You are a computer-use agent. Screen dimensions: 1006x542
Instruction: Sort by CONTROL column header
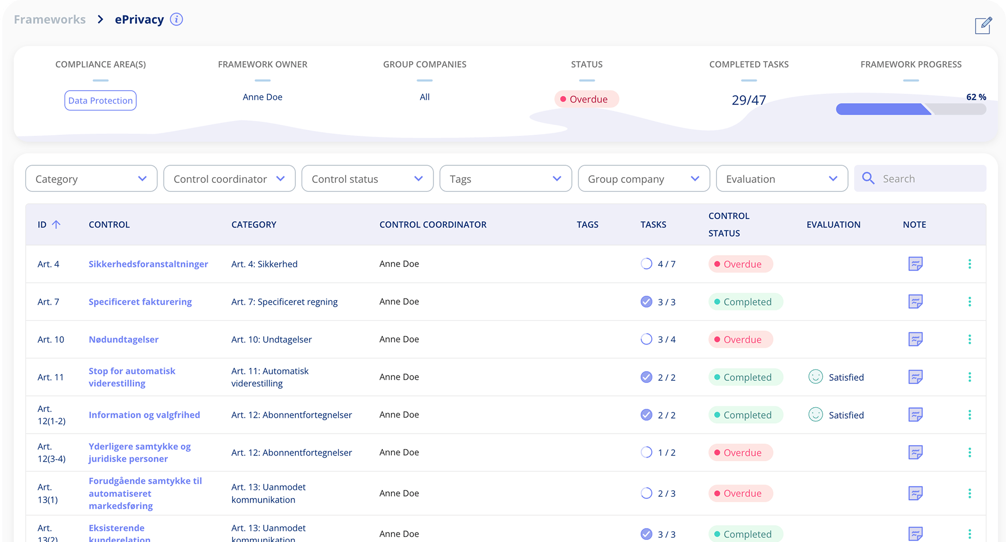(x=109, y=224)
